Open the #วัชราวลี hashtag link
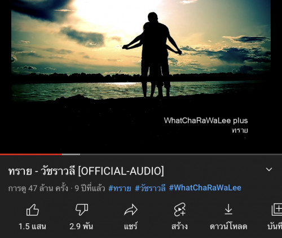 pos(151,188)
